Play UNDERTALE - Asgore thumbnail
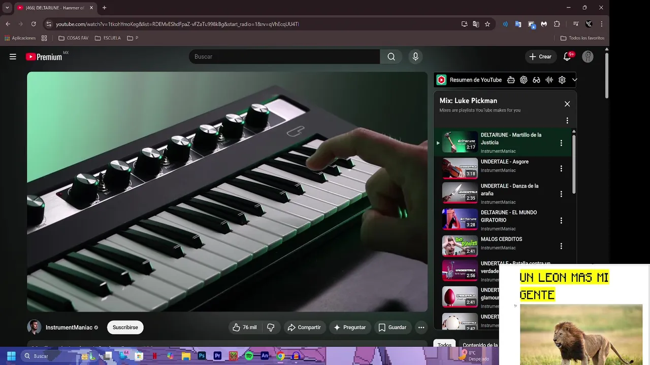Image resolution: width=650 pixels, height=365 pixels. click(x=460, y=168)
